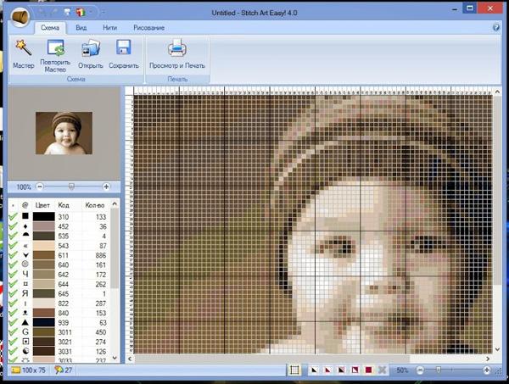509x384 pixels.
Task: Save the pattern with Сохранить
Action: click(x=124, y=52)
